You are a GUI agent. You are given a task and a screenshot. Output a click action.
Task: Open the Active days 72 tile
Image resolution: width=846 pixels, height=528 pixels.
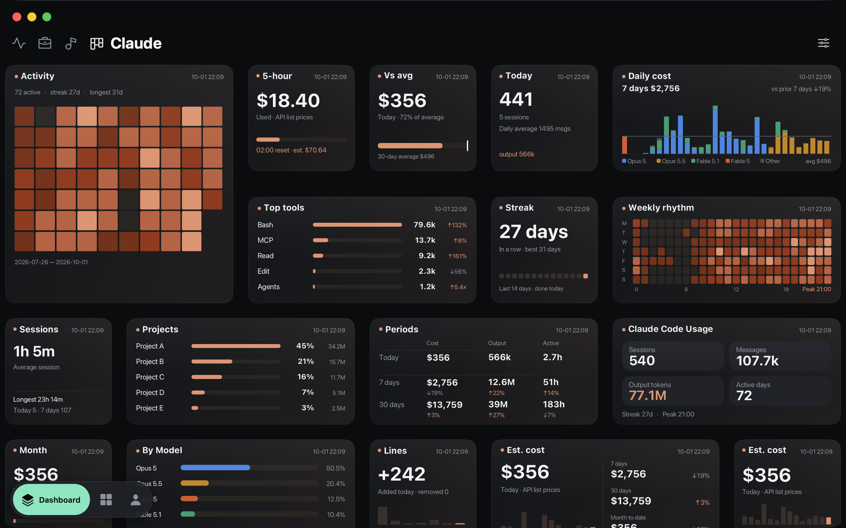[x=780, y=391]
